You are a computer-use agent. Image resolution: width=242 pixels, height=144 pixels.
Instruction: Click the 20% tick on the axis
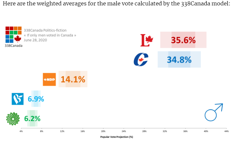[103, 131]
